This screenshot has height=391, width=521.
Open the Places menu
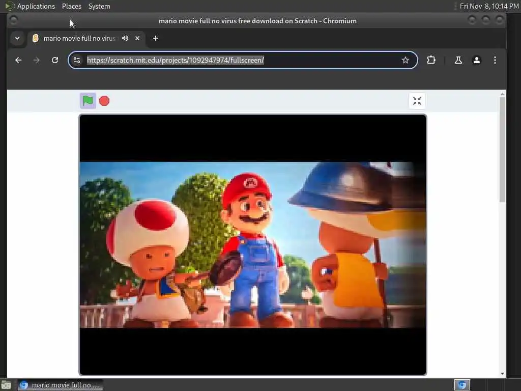[x=71, y=6]
